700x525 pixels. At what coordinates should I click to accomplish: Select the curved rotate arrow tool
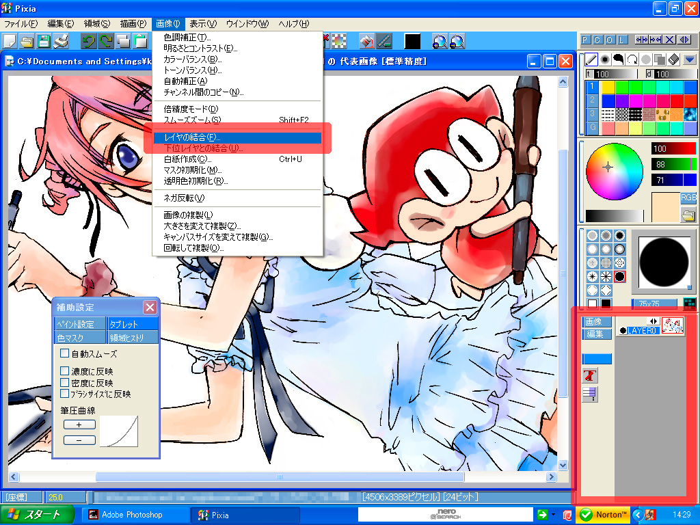tap(632, 59)
